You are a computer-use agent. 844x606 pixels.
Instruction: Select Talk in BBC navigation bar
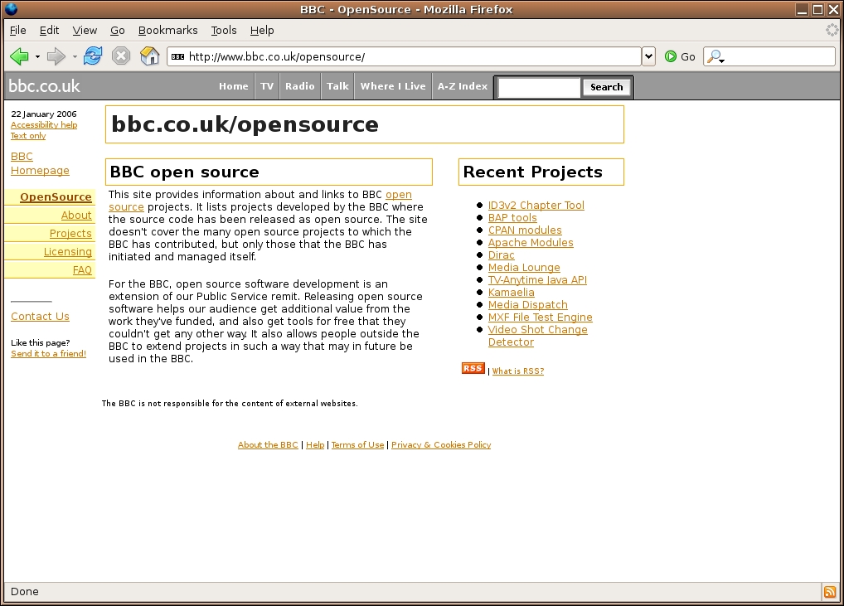click(x=337, y=86)
